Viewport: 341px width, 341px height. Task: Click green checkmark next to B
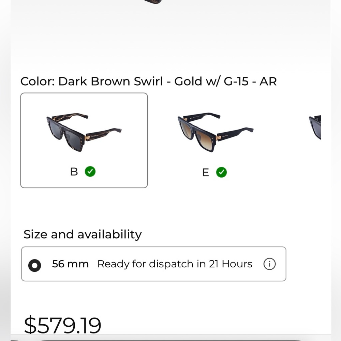pyautogui.click(x=90, y=172)
